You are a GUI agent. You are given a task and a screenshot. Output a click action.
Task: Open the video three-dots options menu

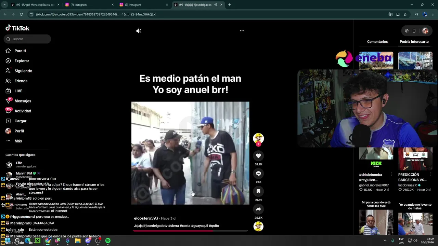(x=242, y=31)
